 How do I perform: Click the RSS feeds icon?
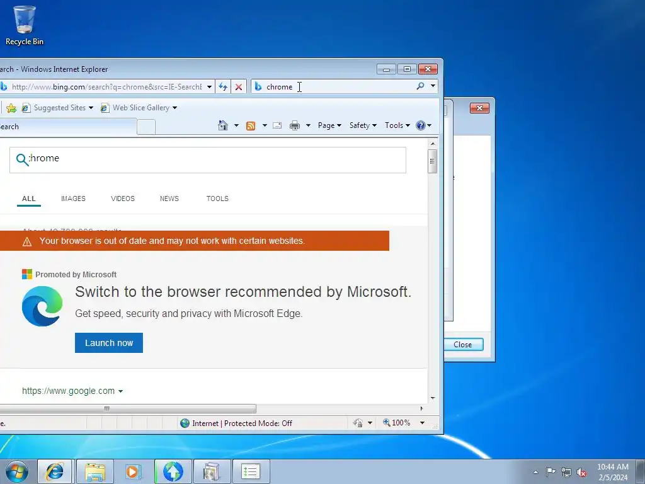coord(251,125)
